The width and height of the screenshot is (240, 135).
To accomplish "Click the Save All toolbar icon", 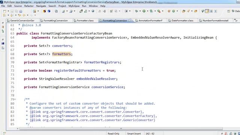I will pyautogui.click(x=16, y=11).
